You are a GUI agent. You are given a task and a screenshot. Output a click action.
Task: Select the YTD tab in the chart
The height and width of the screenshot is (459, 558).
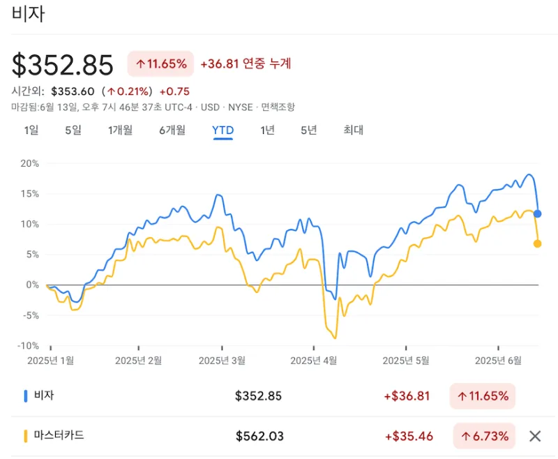pyautogui.click(x=221, y=130)
